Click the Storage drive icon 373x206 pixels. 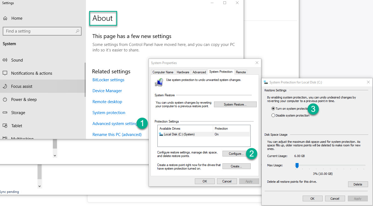click(x=5, y=112)
